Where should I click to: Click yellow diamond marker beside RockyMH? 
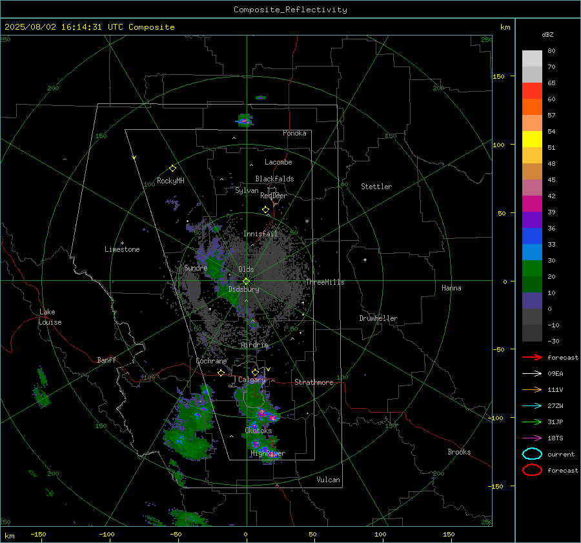172,169
